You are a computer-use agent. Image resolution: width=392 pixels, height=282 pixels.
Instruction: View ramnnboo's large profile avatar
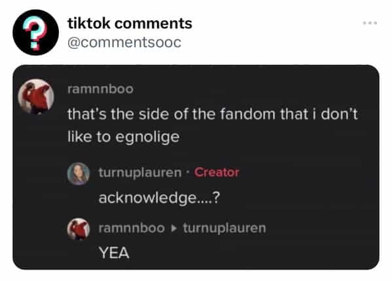pyautogui.click(x=36, y=97)
